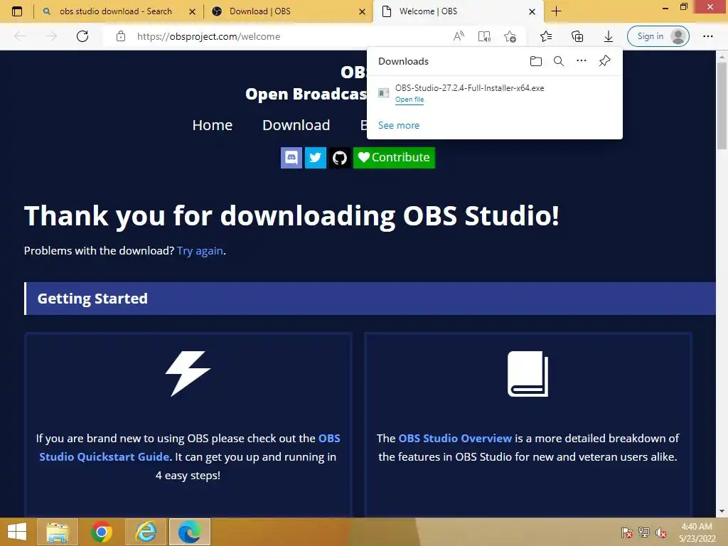Open Download in site navigation
This screenshot has height=546, width=728.
click(296, 125)
